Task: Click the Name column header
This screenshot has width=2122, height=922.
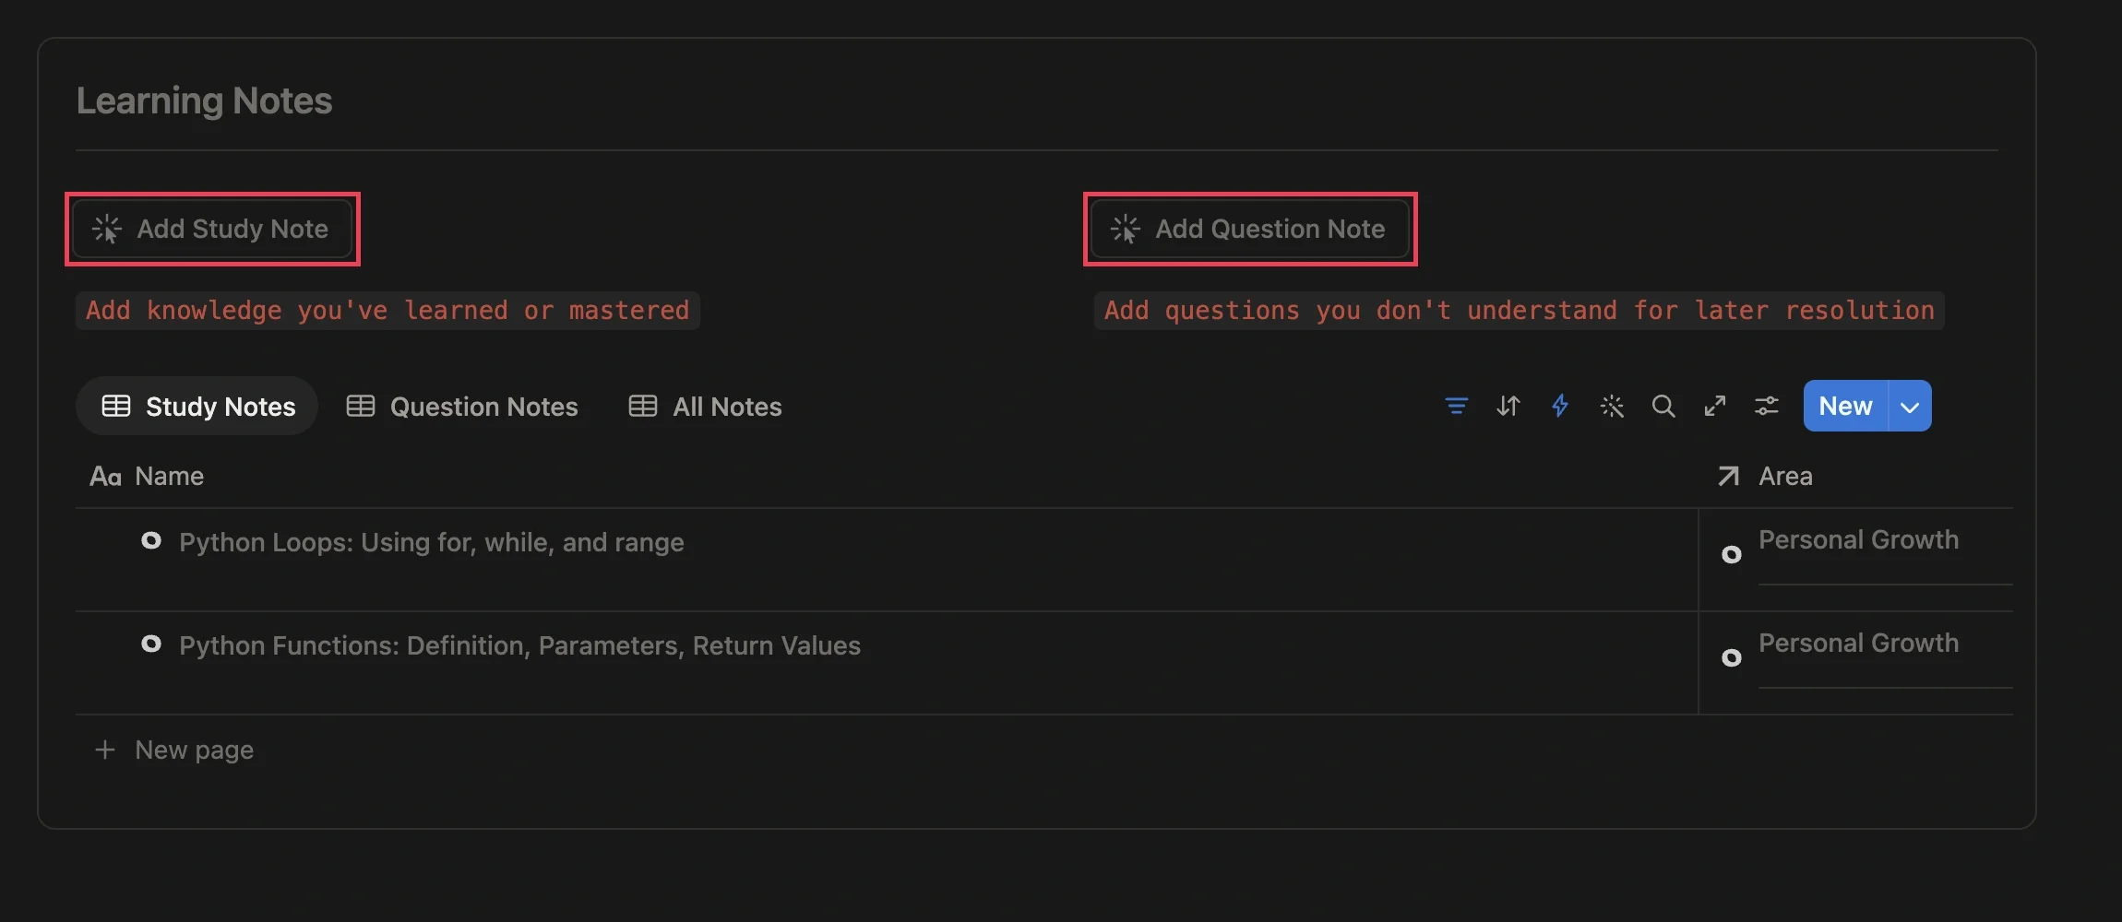Action: 147,476
